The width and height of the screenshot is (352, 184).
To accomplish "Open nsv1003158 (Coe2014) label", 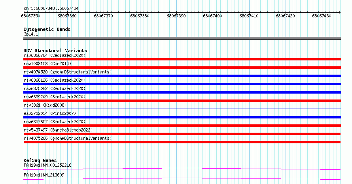I will coord(47,64).
